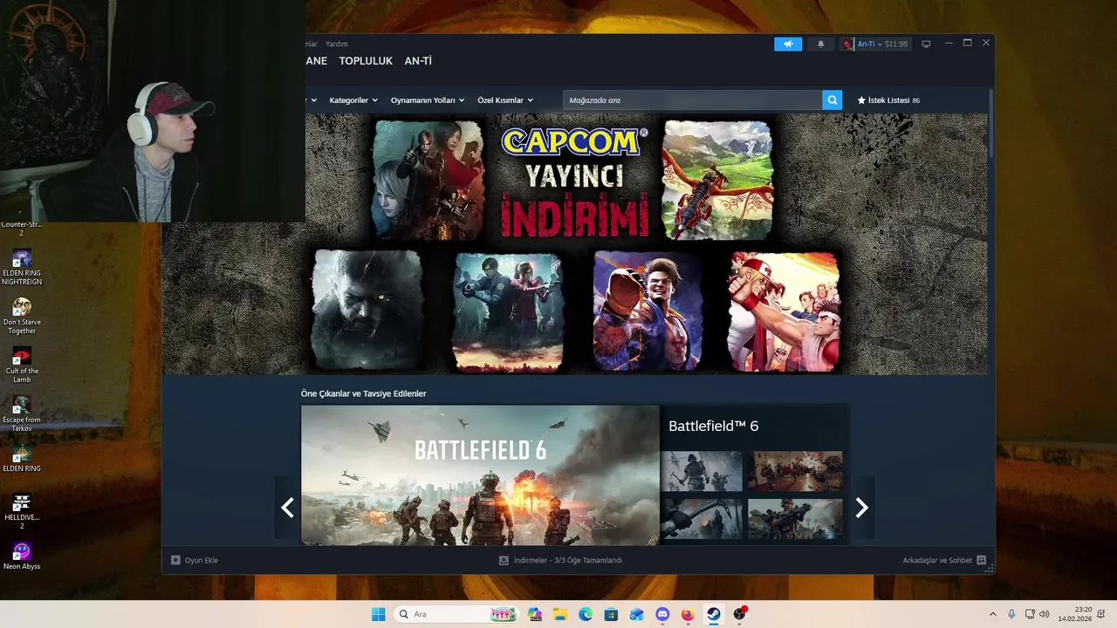Open Escape from Tarkov desktop shortcut
The height and width of the screenshot is (628, 1117).
[x=22, y=413]
